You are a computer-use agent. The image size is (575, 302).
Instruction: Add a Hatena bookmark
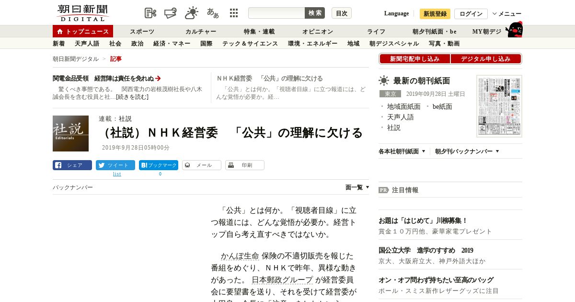pos(159,165)
